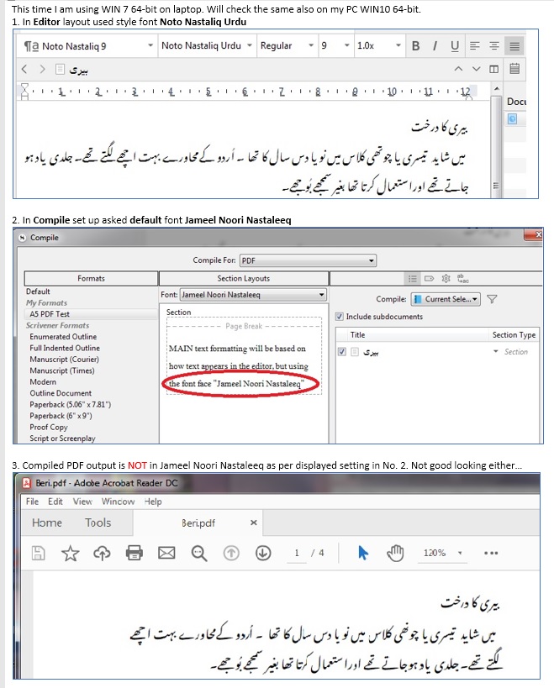554x688 pixels.
Task: Go to next page in Acrobat
Action: point(263,553)
